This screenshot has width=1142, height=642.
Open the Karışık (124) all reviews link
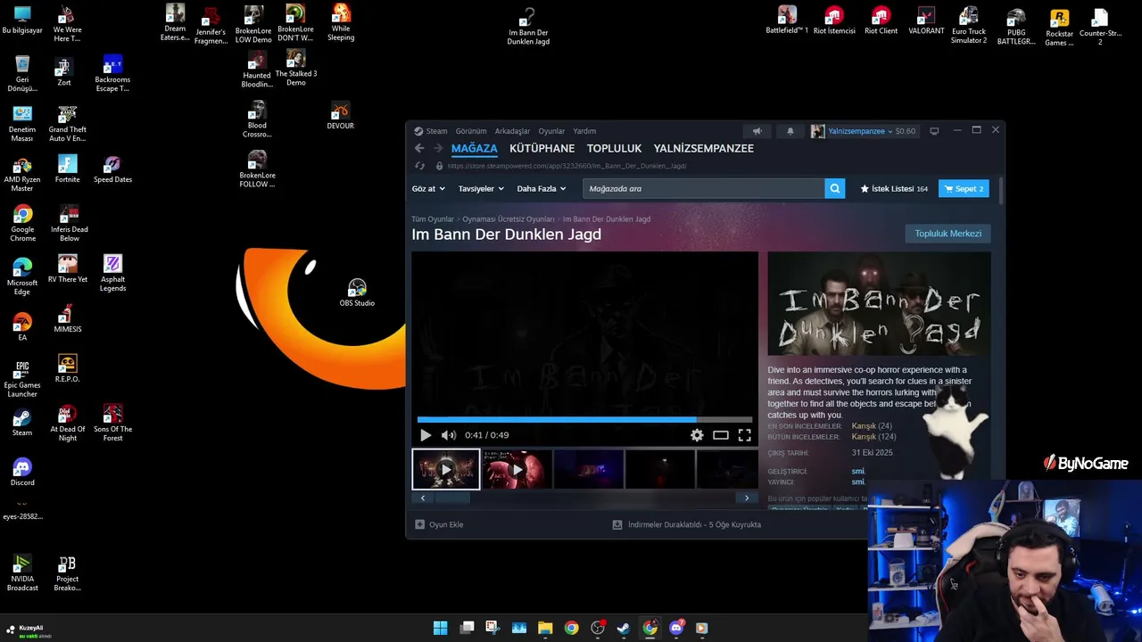(x=874, y=437)
